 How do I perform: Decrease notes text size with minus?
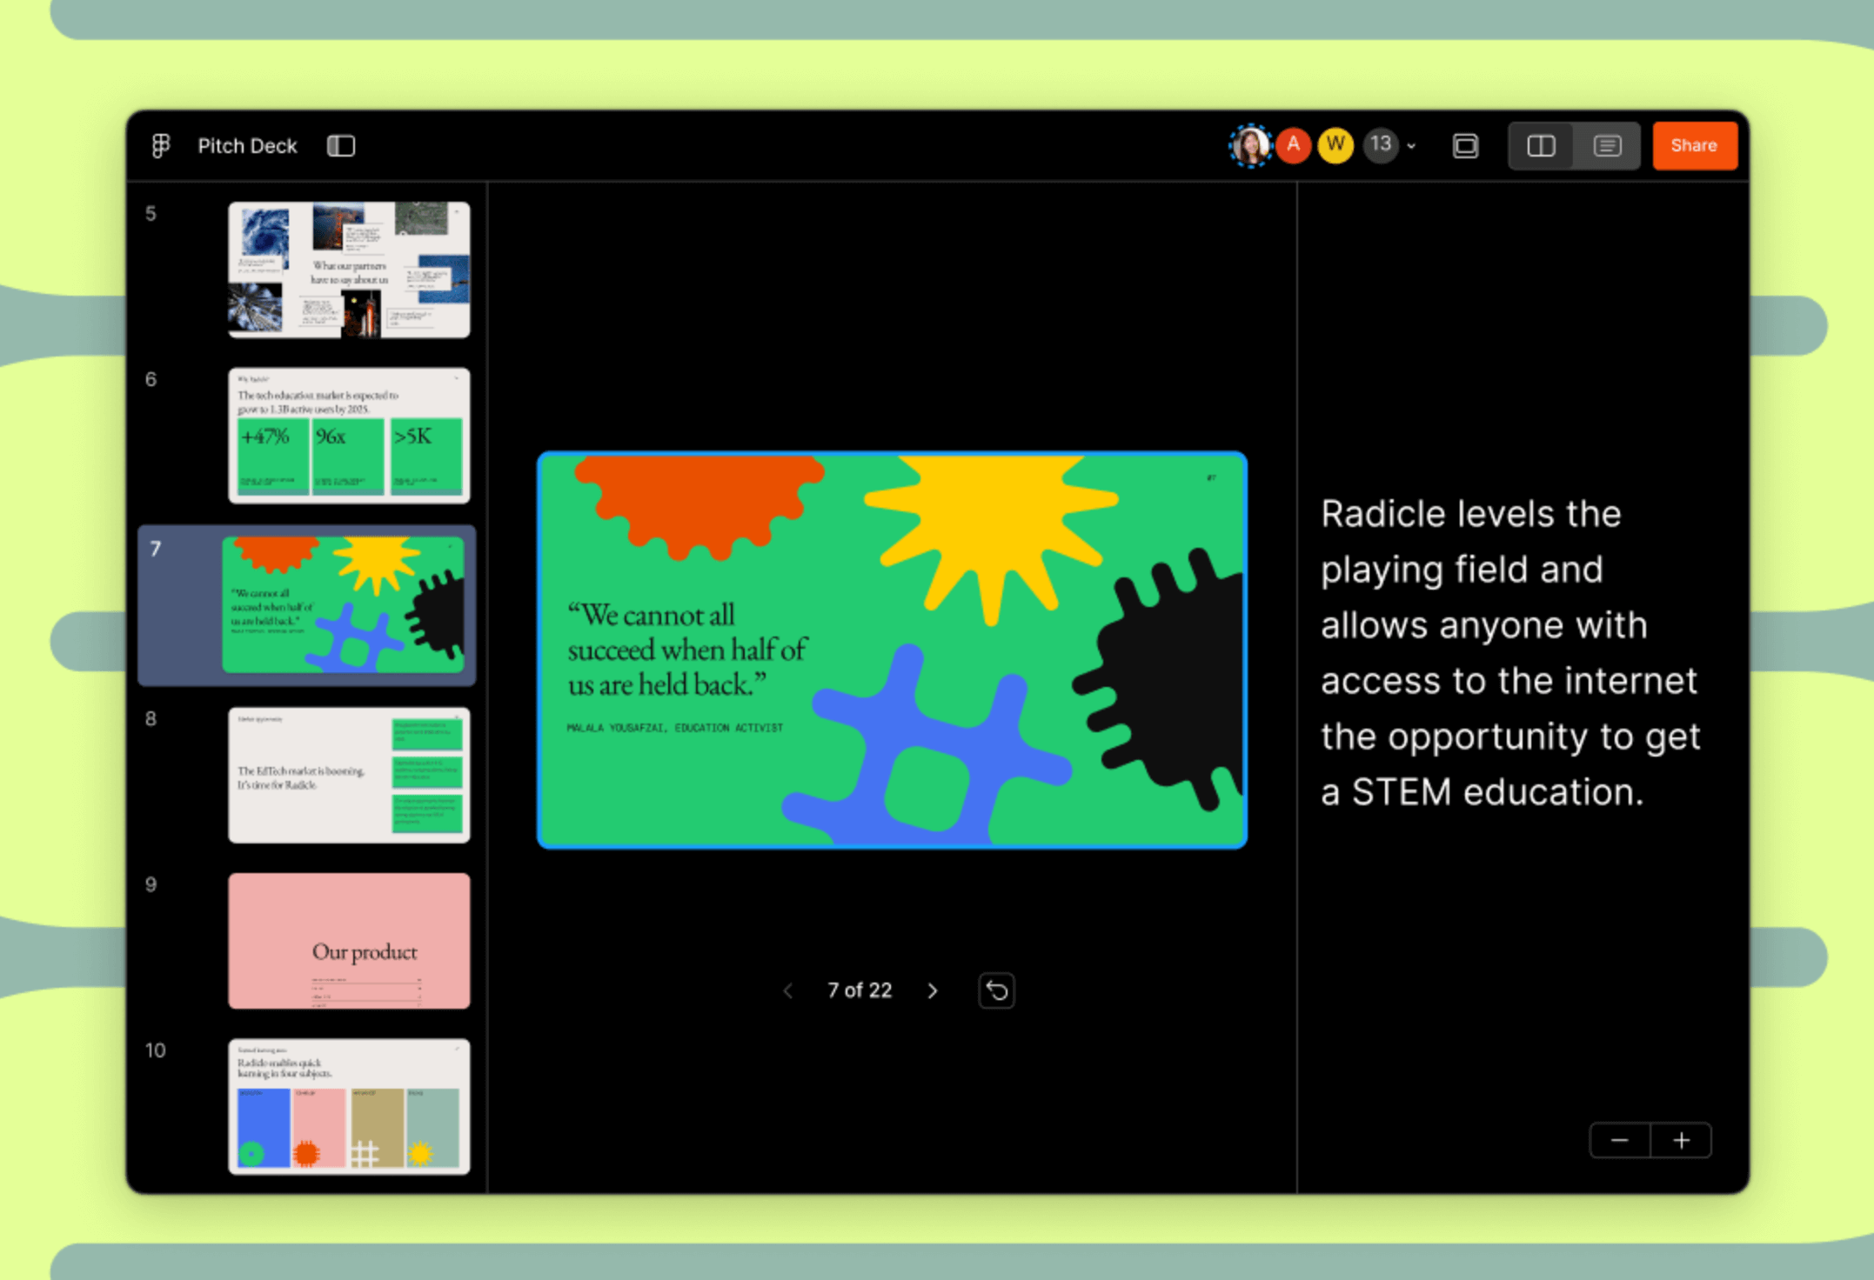1619,1140
